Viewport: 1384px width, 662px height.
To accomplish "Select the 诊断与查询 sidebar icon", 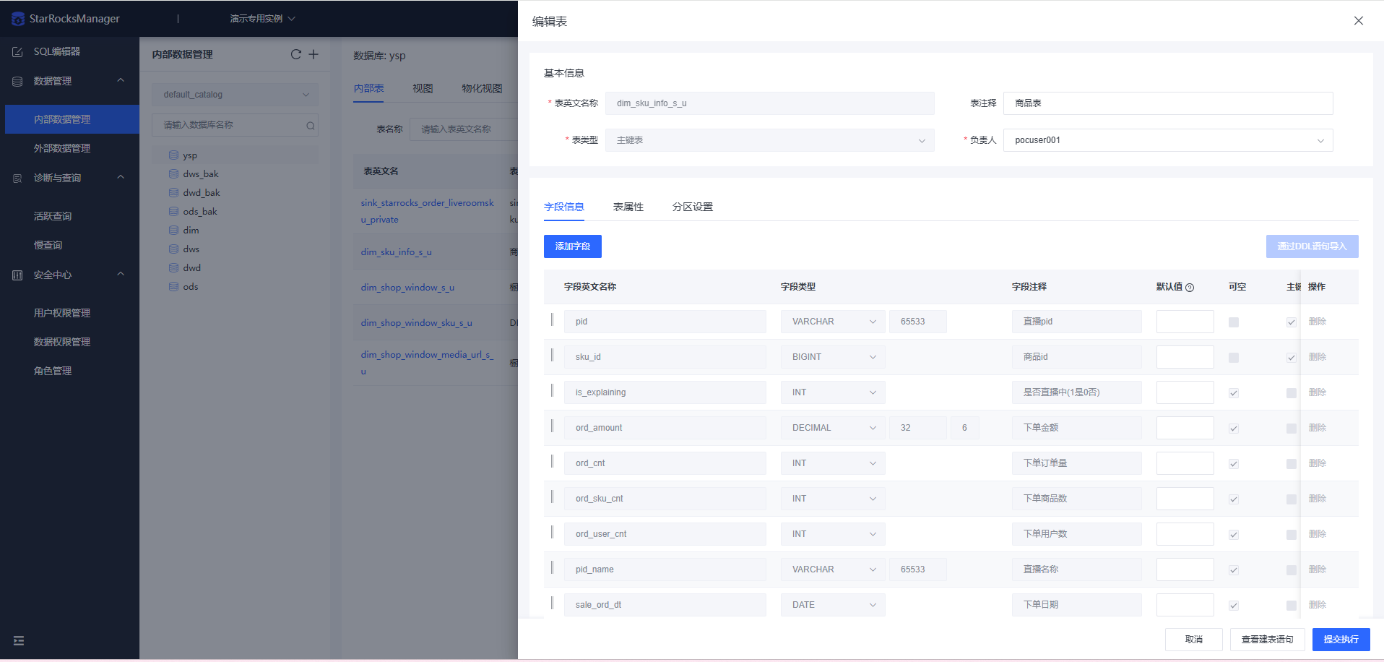I will click(16, 177).
